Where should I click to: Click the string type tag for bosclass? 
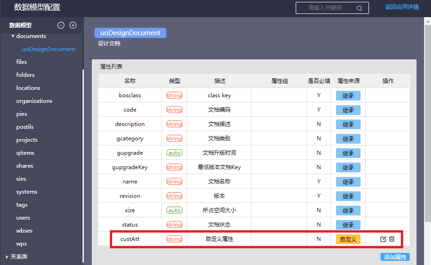(174, 95)
